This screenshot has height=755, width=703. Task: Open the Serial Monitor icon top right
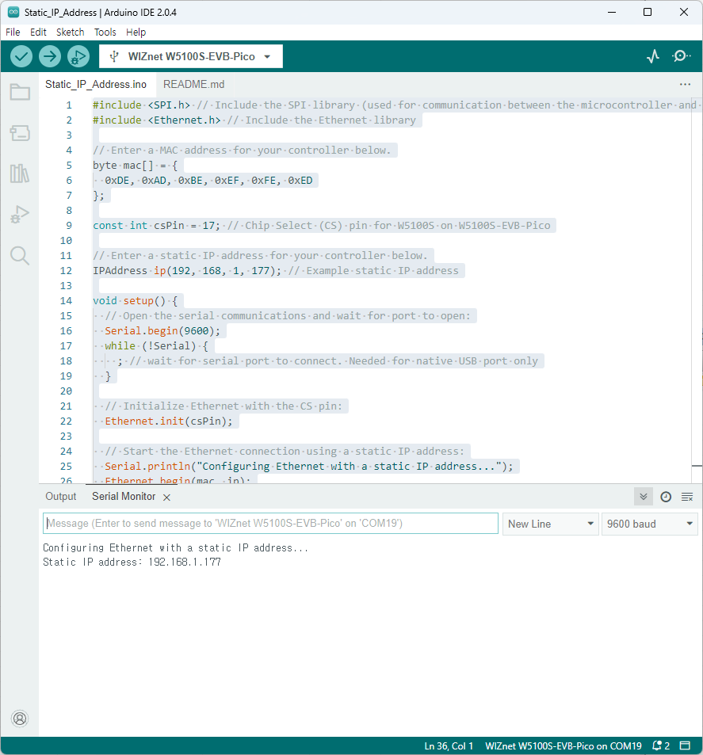pyautogui.click(x=680, y=55)
